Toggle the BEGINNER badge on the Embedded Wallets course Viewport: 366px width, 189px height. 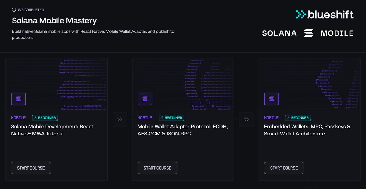pos(298,117)
